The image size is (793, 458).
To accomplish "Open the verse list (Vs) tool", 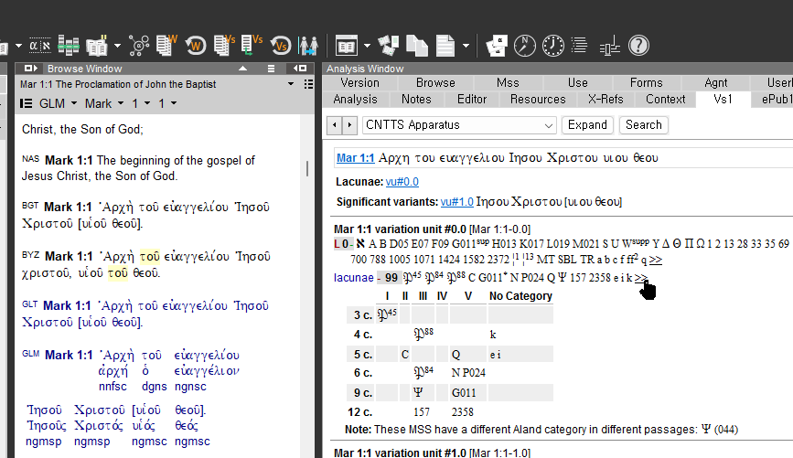I will coord(224,46).
